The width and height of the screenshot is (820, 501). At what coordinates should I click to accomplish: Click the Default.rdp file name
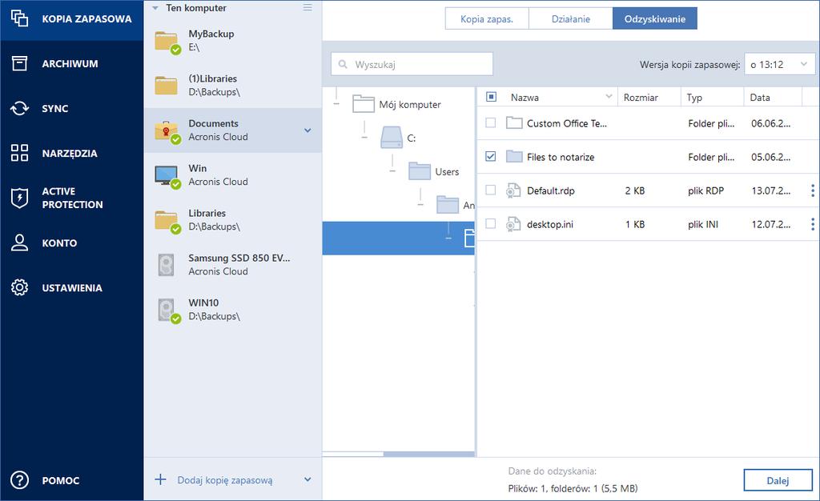551,190
